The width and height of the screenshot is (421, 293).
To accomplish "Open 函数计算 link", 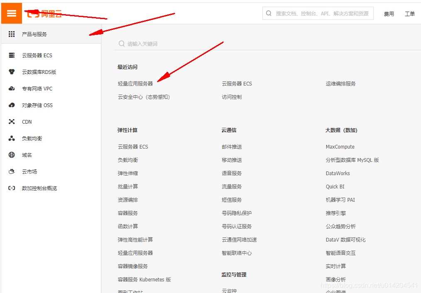I will [x=128, y=227].
